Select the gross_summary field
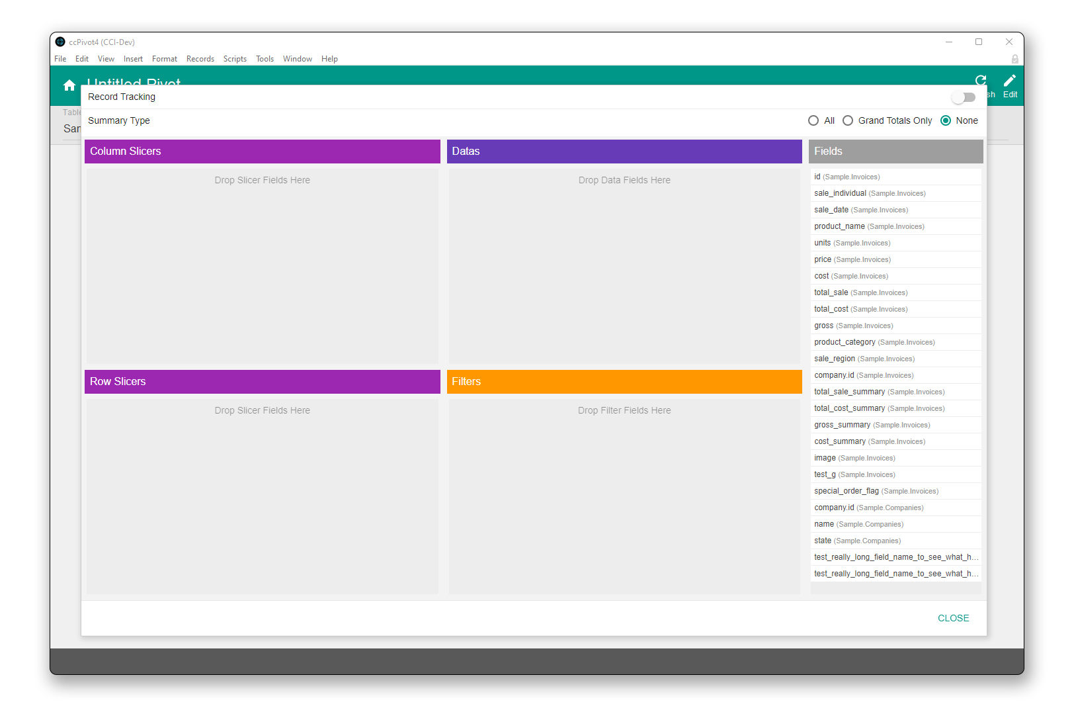 [895, 425]
